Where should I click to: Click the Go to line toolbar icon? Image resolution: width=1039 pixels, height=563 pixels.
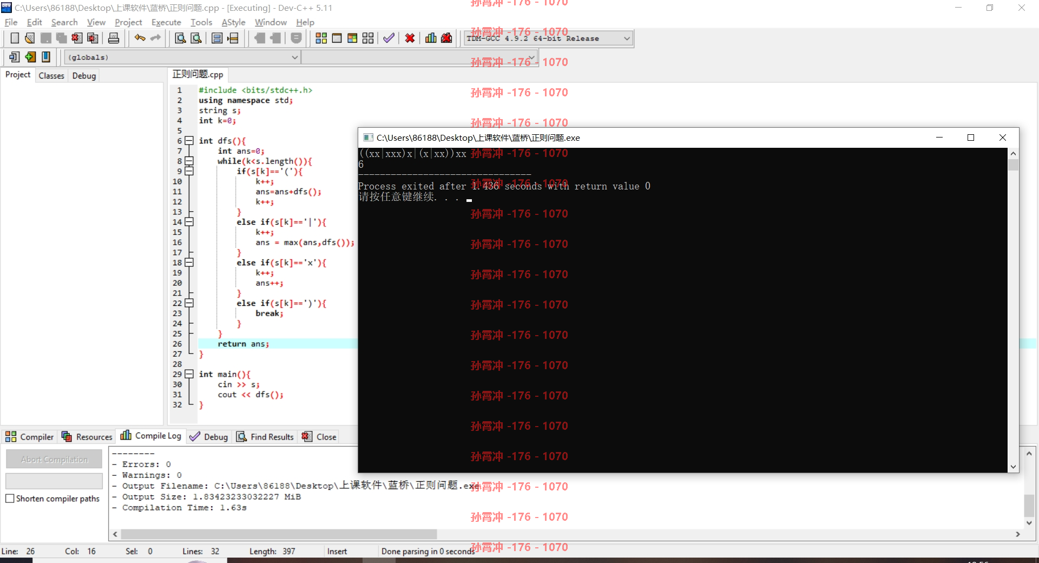tap(233, 38)
